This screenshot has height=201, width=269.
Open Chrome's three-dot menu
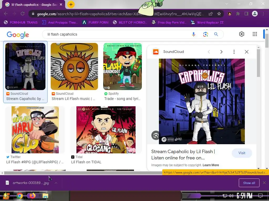point(263,14)
